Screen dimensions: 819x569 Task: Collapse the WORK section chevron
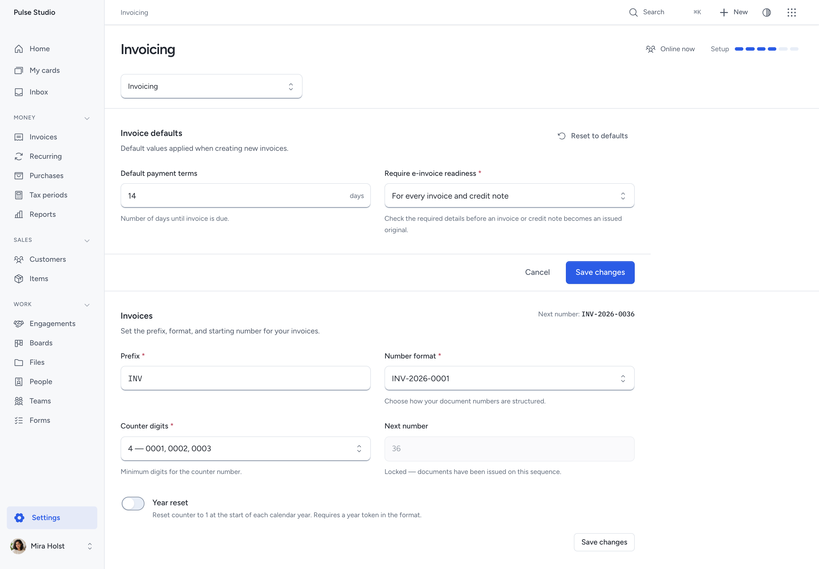point(87,305)
